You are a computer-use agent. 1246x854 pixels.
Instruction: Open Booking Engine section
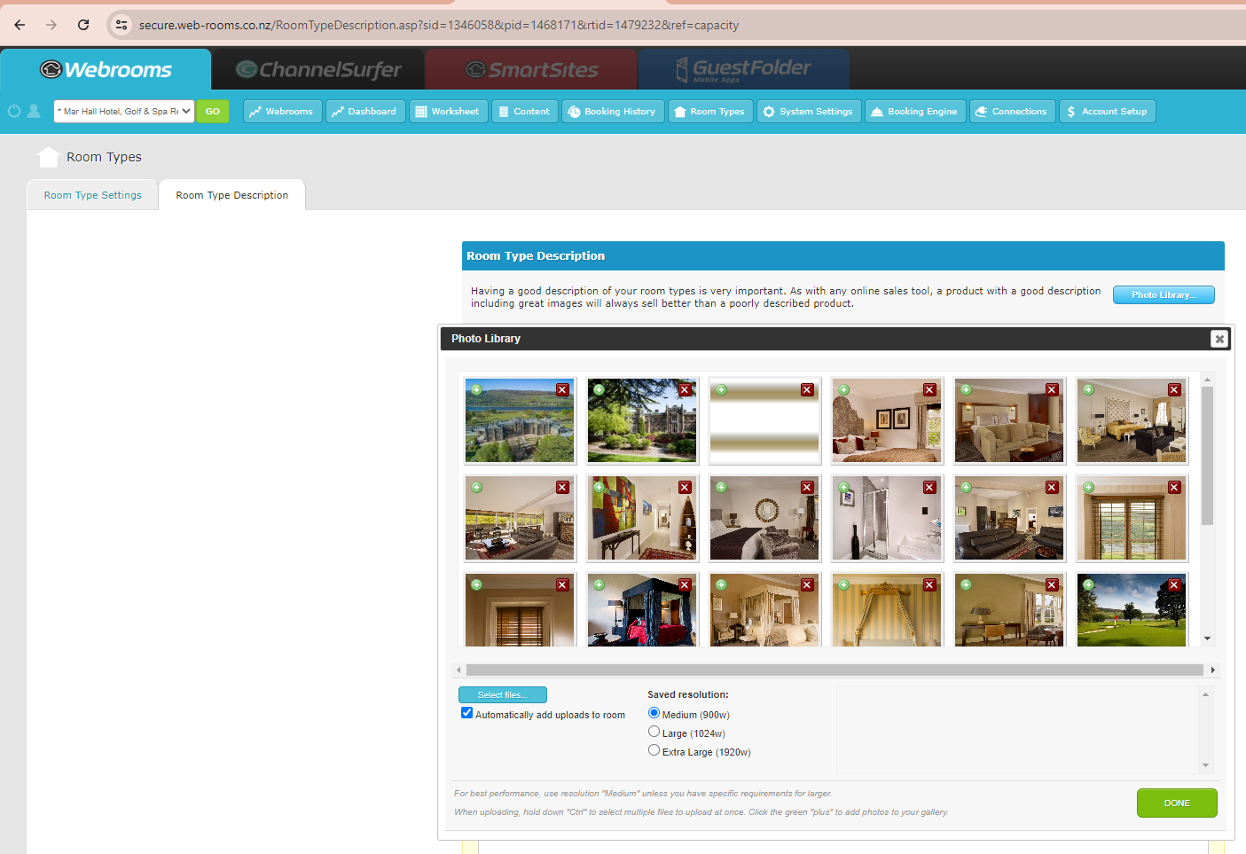915,112
